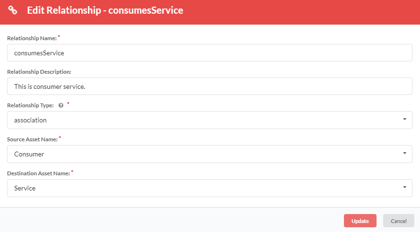Click the Edit Relationship - consumesService title

105,10
